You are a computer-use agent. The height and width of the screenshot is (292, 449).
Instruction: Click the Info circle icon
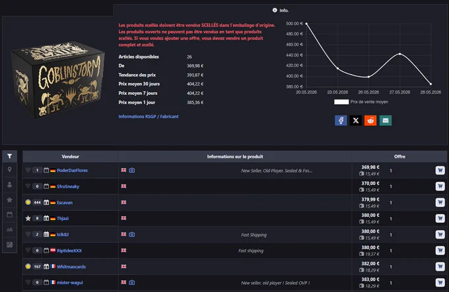click(x=275, y=10)
